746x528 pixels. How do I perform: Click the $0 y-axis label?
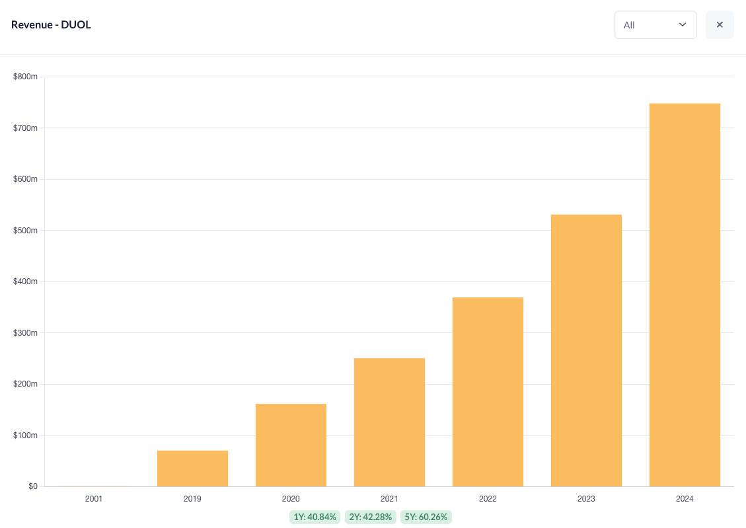[33, 486]
